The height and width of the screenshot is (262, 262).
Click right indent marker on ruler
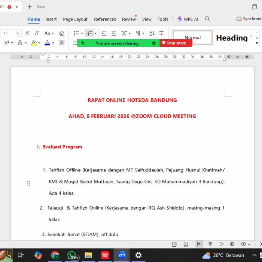point(225,59)
